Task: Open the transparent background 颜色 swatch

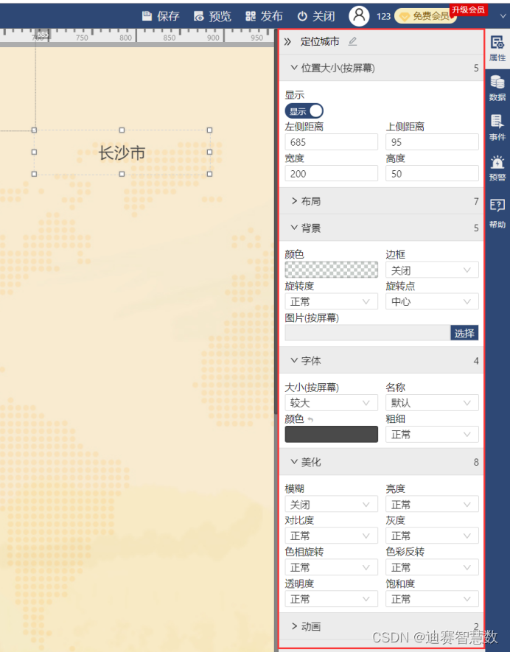Action: 332,270
